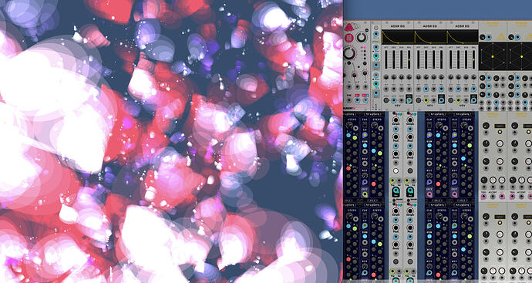
Task: Click the cyan Out jack on the upper-left sampler module
Action: tap(396, 190)
